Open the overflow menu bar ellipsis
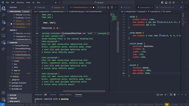Screen dimensions: 189x106 44,3
